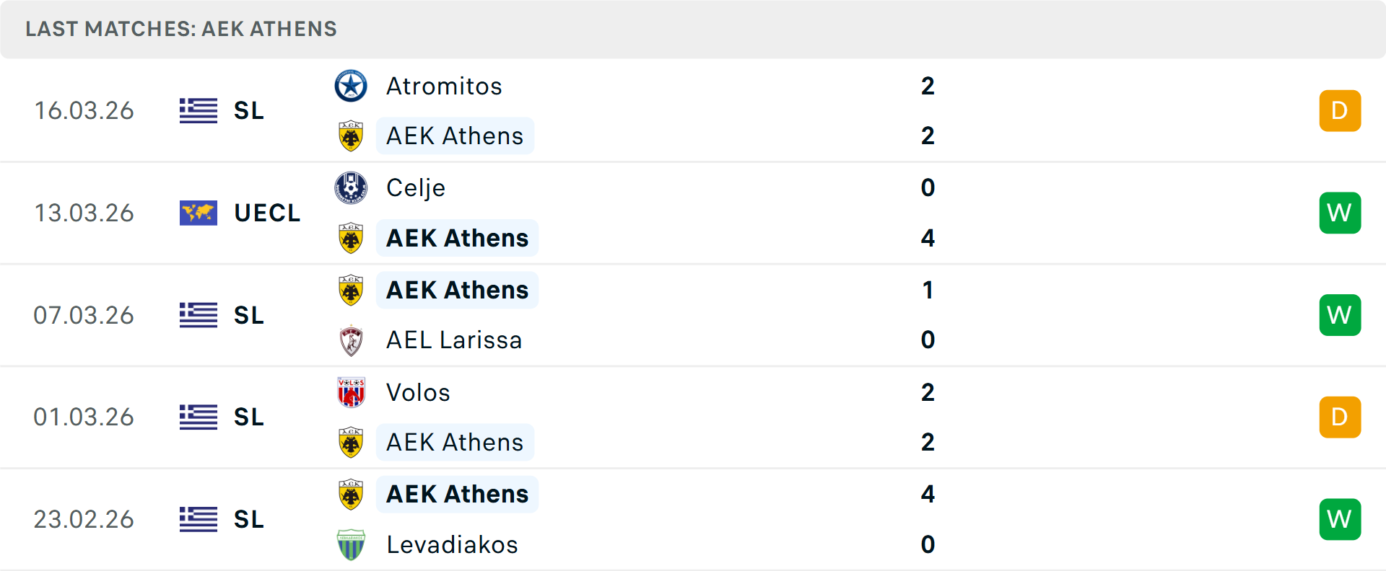
Task: Click the highlighted AEK Athens name in Larissa match
Action: tap(456, 290)
